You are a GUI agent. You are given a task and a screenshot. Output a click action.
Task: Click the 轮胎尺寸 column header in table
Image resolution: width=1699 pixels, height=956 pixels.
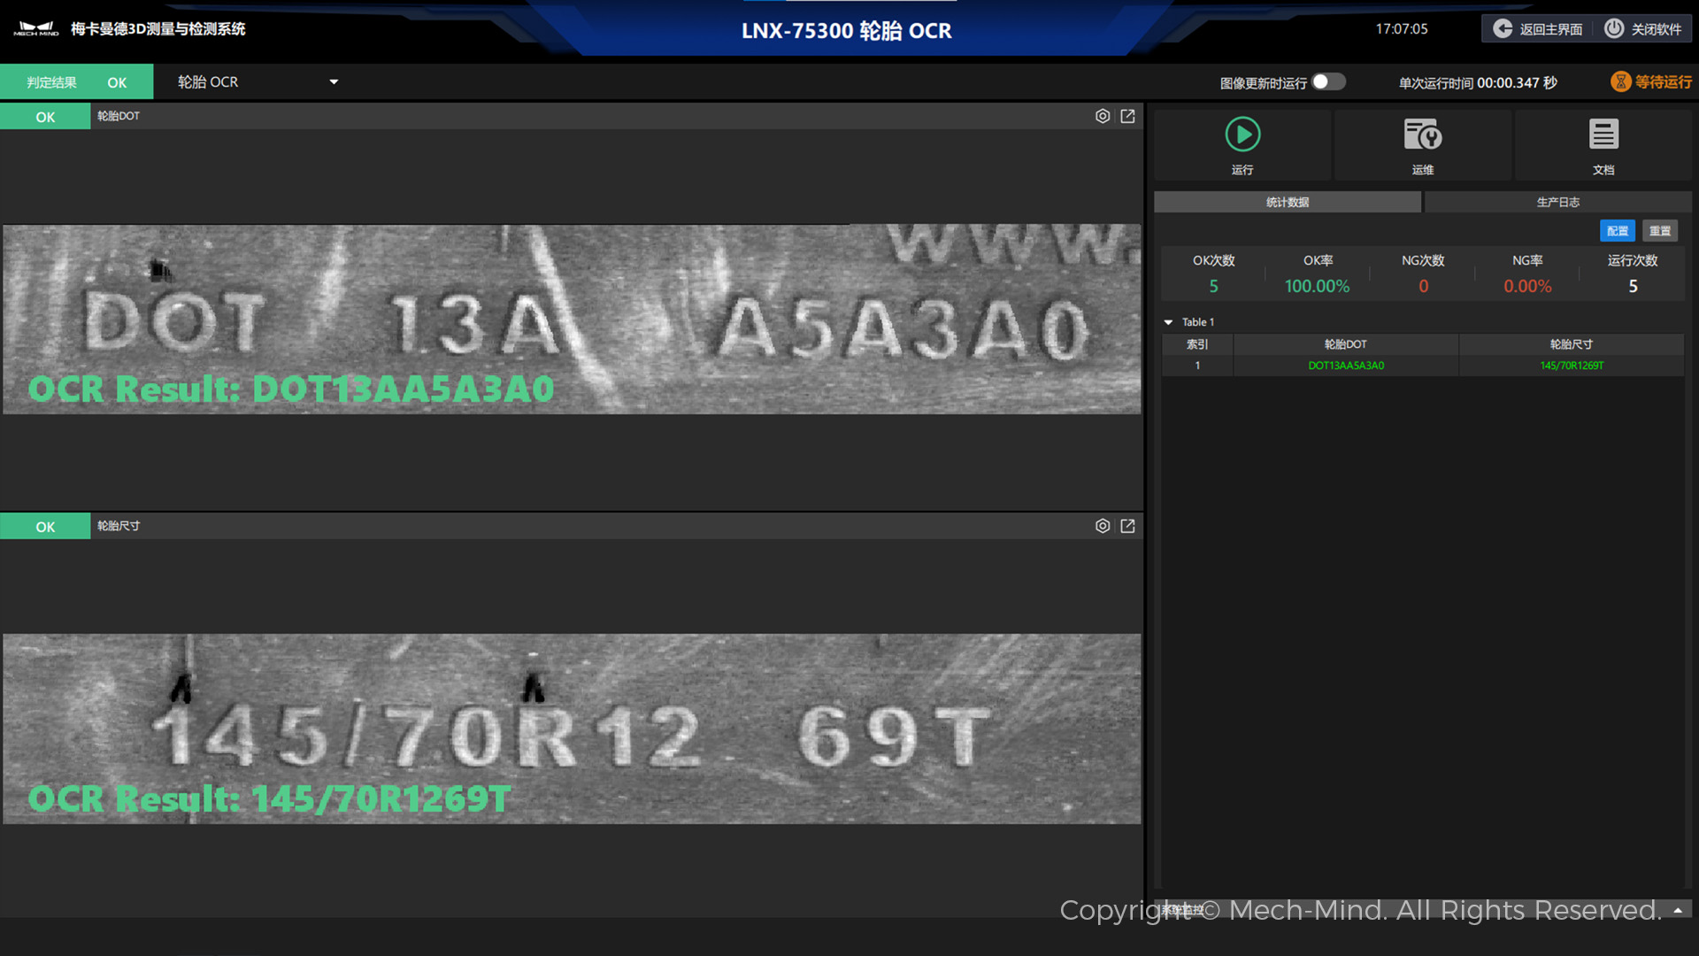pos(1572,344)
